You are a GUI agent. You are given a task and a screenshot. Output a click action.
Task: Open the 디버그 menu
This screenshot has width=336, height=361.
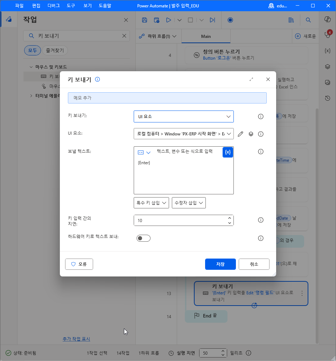coord(54,6)
